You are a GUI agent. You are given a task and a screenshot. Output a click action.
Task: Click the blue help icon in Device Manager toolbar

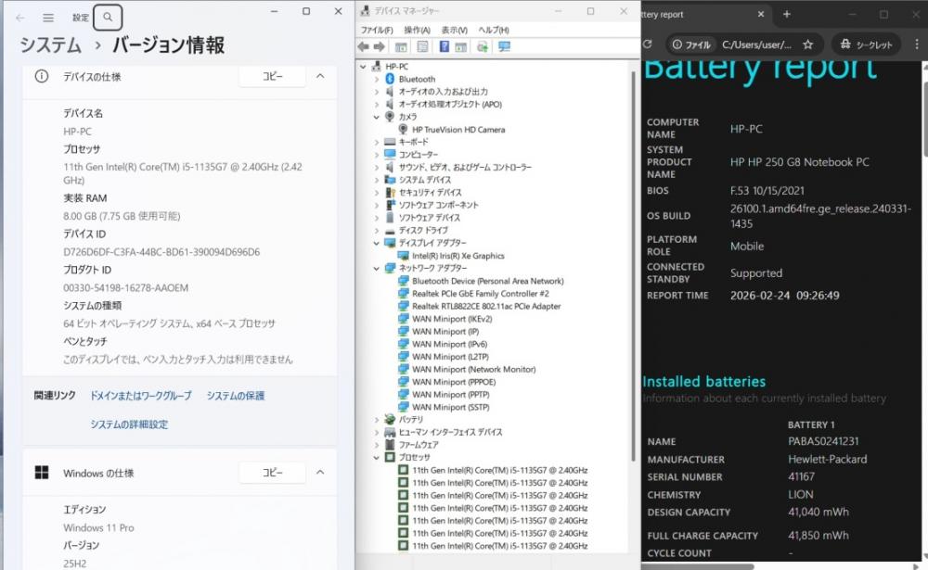click(445, 46)
